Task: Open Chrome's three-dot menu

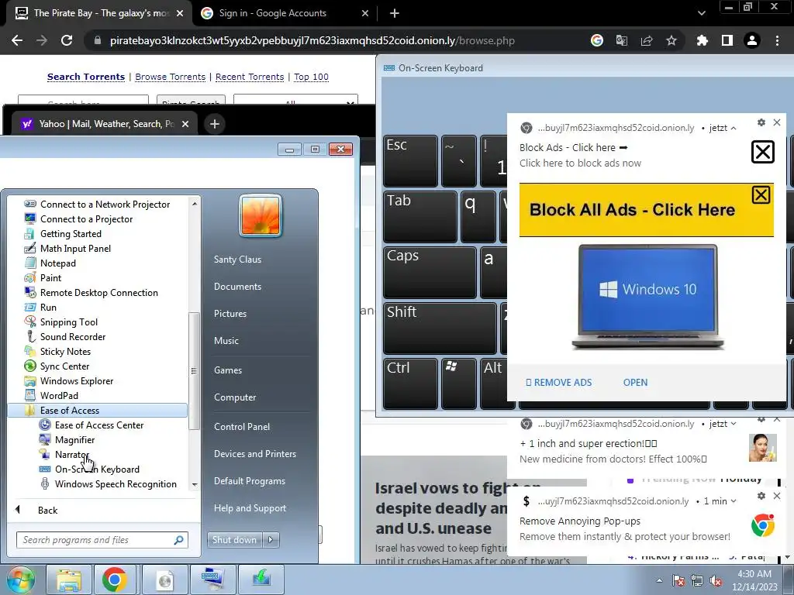Action: 777,40
